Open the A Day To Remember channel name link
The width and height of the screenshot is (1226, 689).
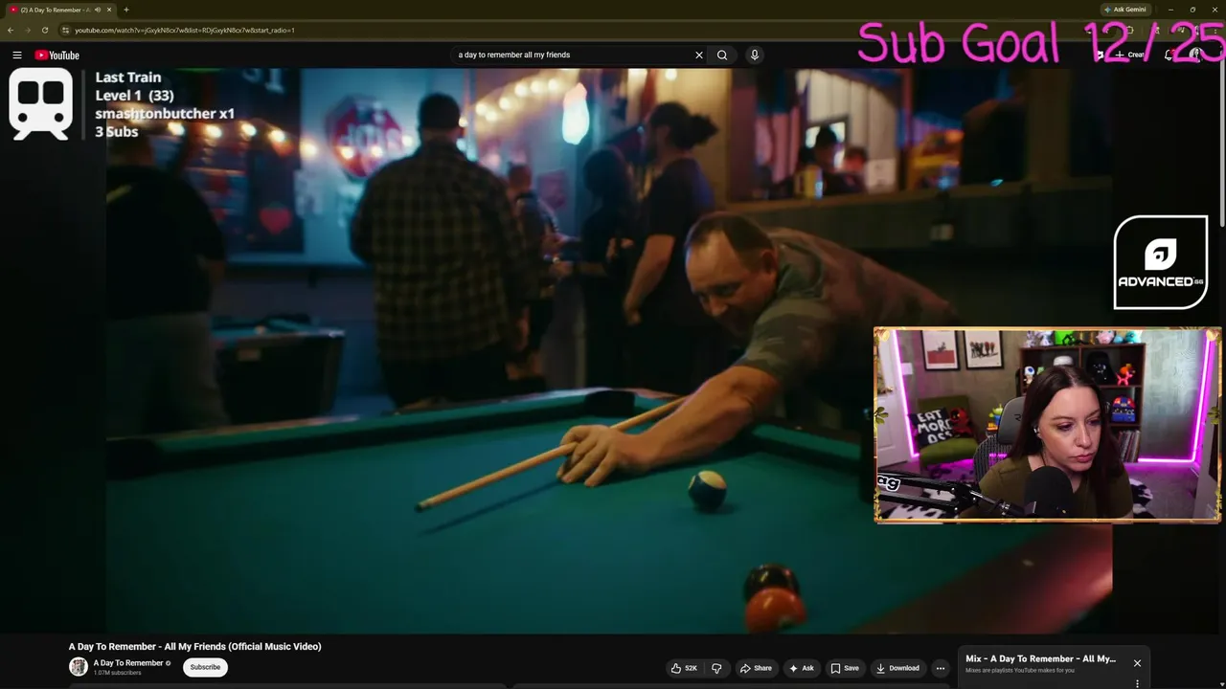click(128, 663)
